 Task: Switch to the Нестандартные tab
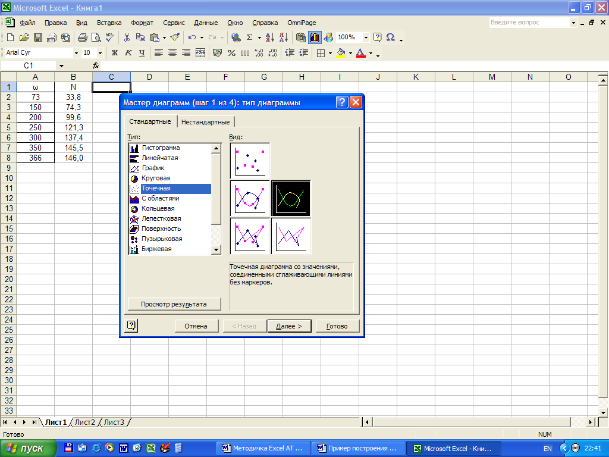205,122
